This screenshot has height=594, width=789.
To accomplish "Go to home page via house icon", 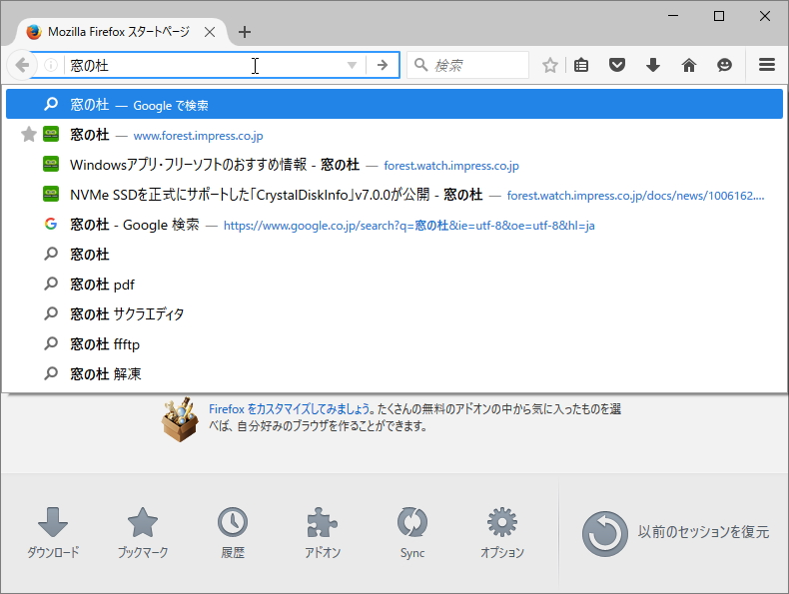I will 689,65.
